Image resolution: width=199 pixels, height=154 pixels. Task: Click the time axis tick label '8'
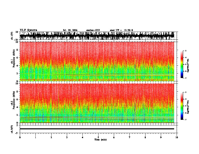(x=145, y=137)
